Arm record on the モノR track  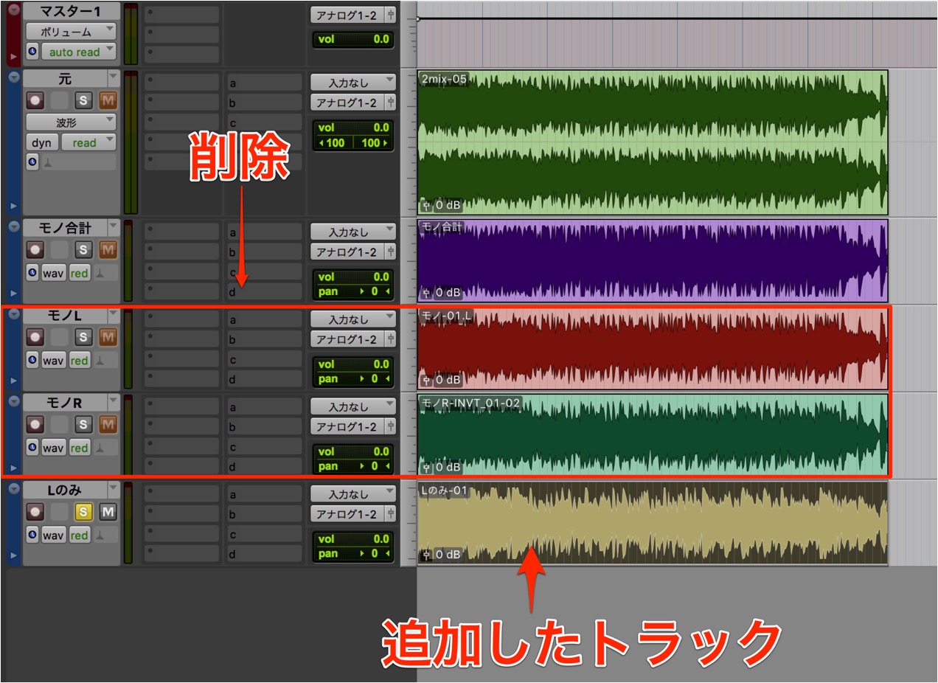coord(35,424)
